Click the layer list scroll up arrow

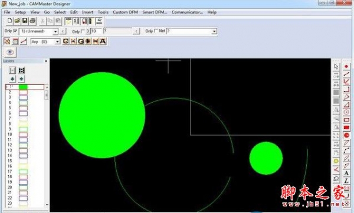point(47,87)
